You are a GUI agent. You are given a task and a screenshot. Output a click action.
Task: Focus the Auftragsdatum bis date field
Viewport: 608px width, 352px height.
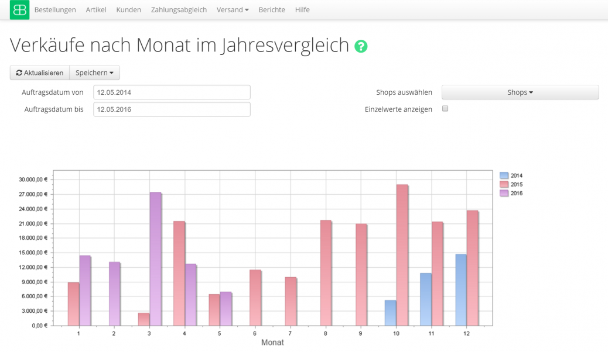(172, 109)
